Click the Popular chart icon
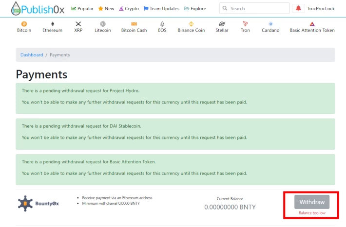Screen dimensions: 346x227 (x=74, y=9)
